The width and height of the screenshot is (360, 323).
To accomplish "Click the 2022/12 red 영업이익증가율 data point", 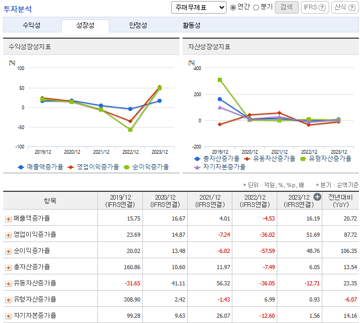I will (x=130, y=121).
